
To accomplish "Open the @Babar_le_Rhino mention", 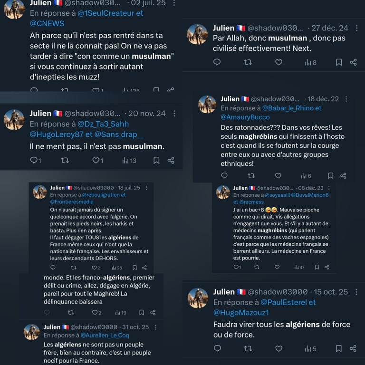I will [288, 108].
